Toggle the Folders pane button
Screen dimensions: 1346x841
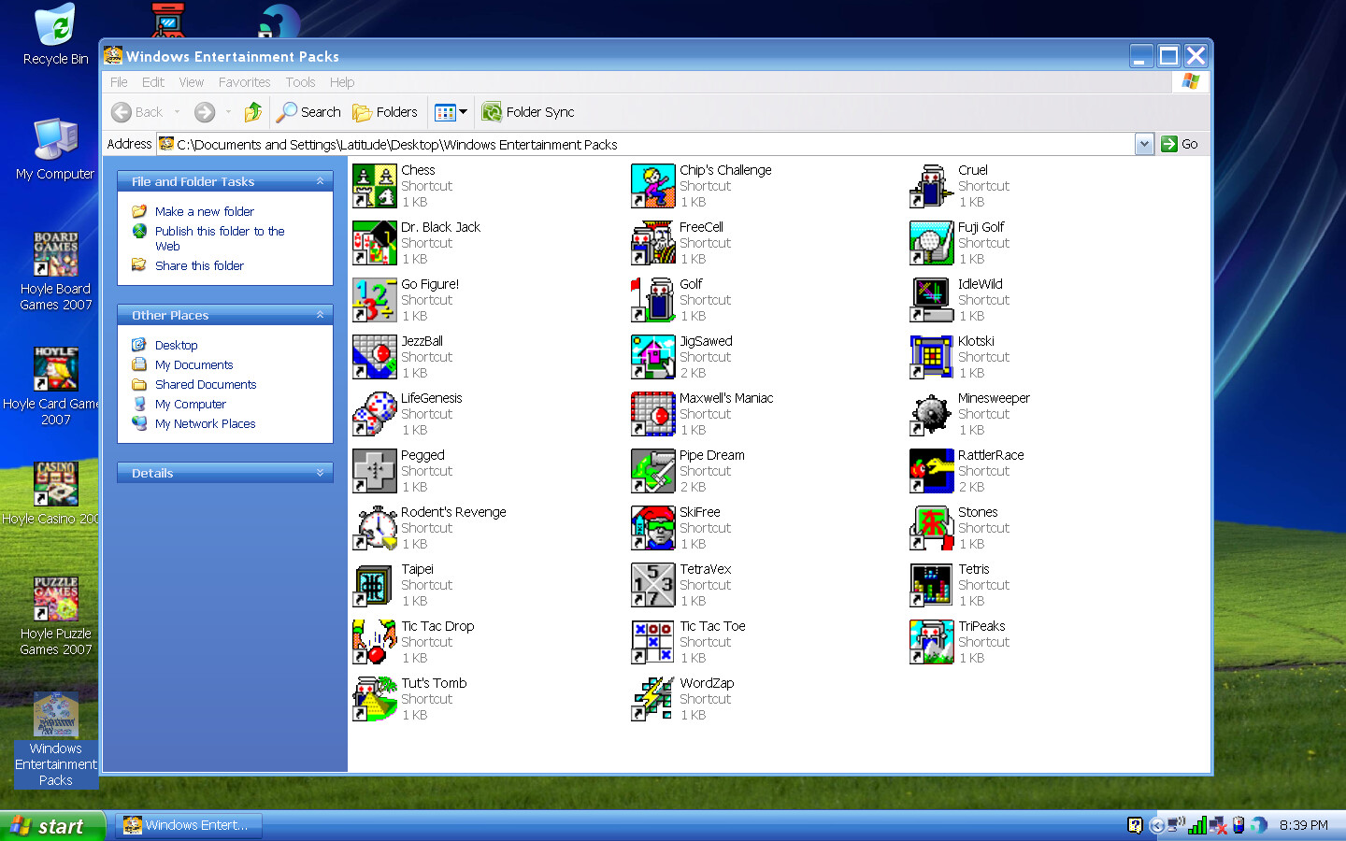(385, 112)
